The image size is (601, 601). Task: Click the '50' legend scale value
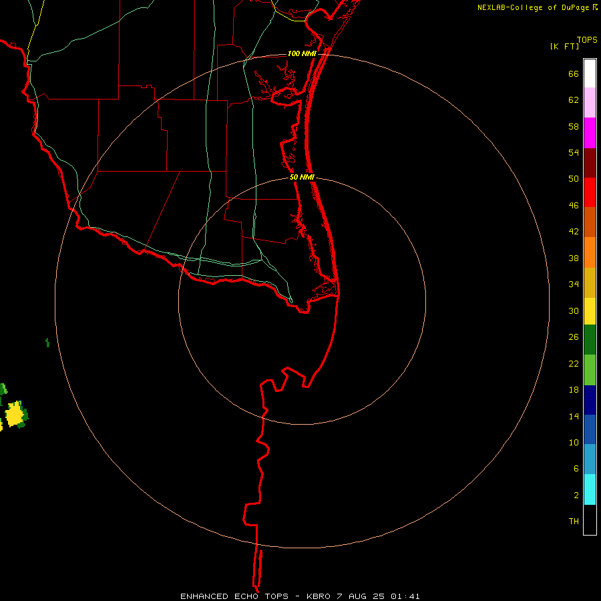(x=574, y=179)
